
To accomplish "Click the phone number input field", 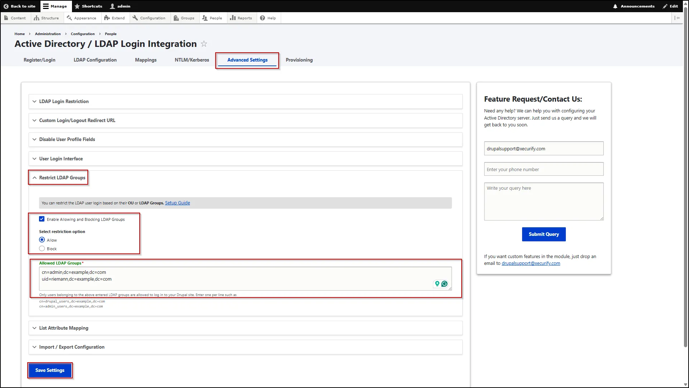I will point(543,169).
